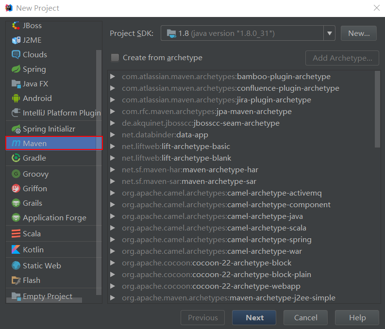
Task: Pick the Griffon red icon
Action: [16, 188]
